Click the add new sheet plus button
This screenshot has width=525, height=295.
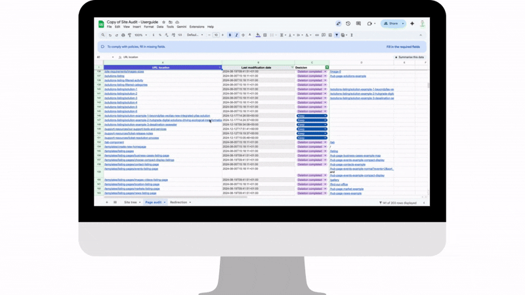click(x=107, y=203)
